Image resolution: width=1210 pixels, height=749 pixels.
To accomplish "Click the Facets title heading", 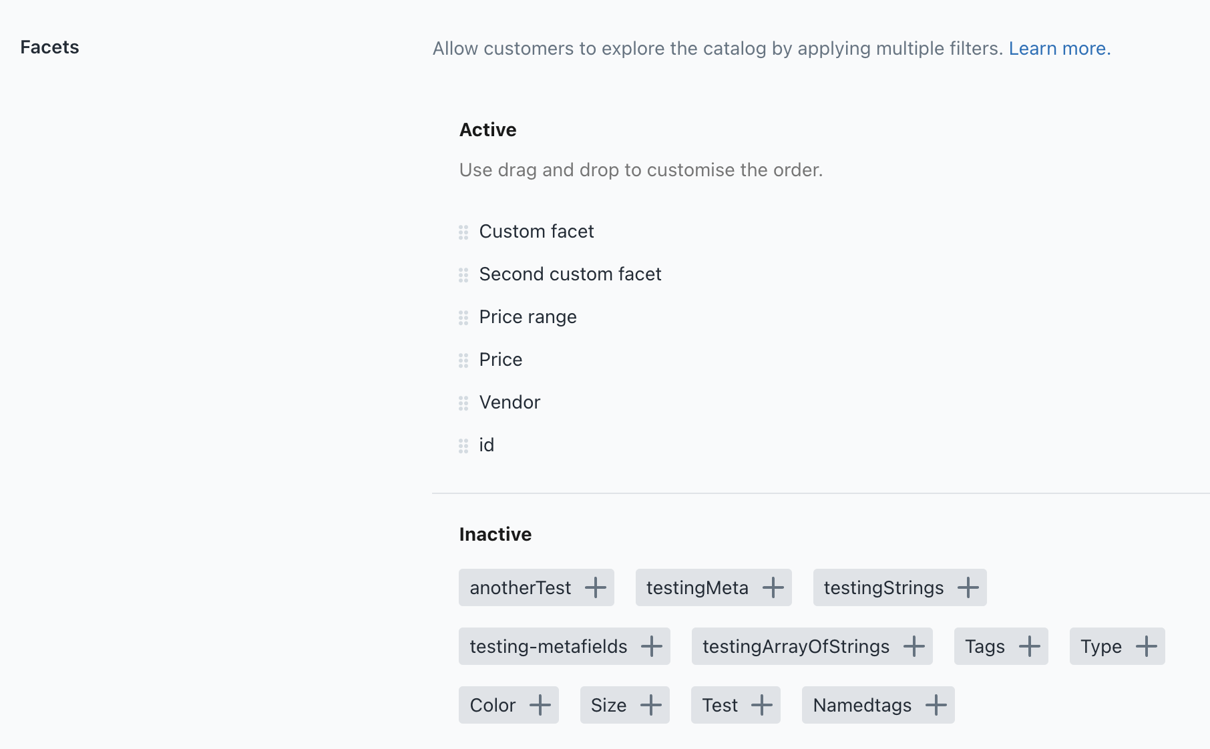I will coord(49,47).
